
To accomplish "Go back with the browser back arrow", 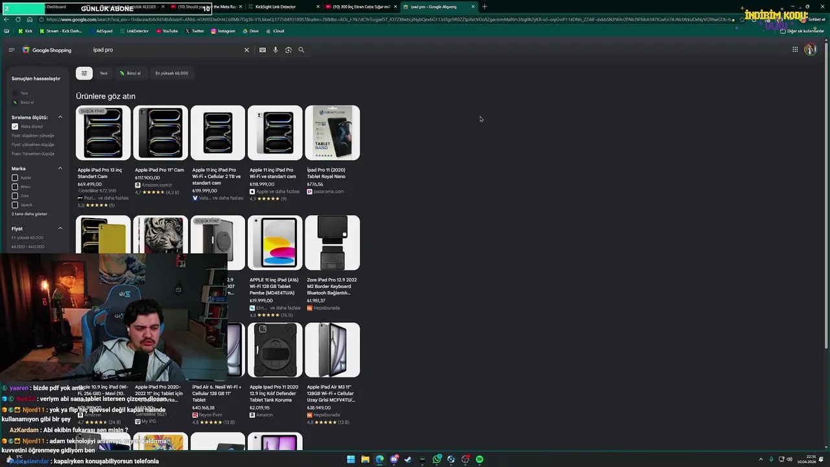I will [x=6, y=19].
